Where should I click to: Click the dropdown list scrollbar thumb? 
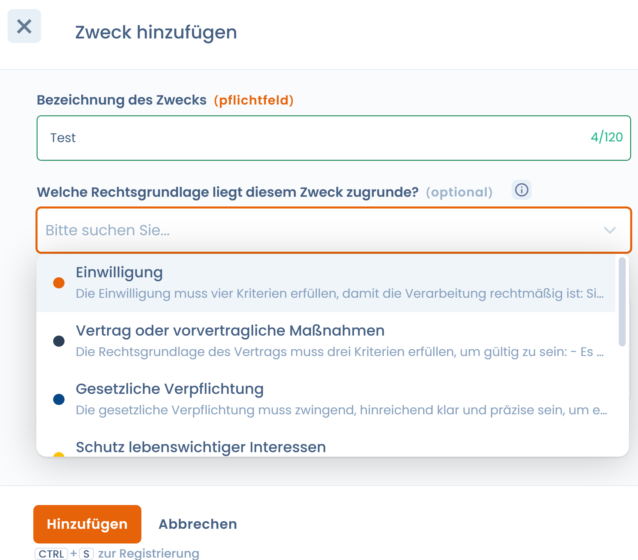[622, 301]
